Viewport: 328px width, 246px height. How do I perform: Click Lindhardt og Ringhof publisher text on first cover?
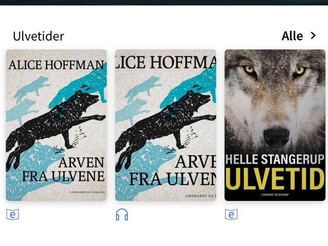click(x=87, y=192)
